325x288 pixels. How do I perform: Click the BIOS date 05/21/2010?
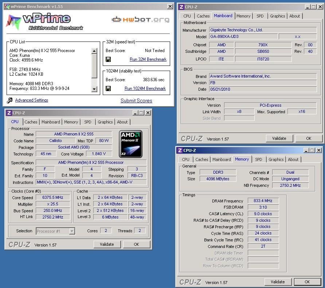pos(263,89)
